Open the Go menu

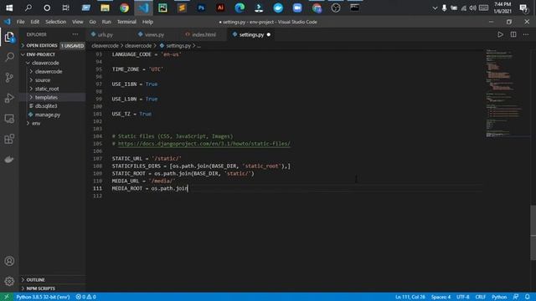[x=93, y=22]
